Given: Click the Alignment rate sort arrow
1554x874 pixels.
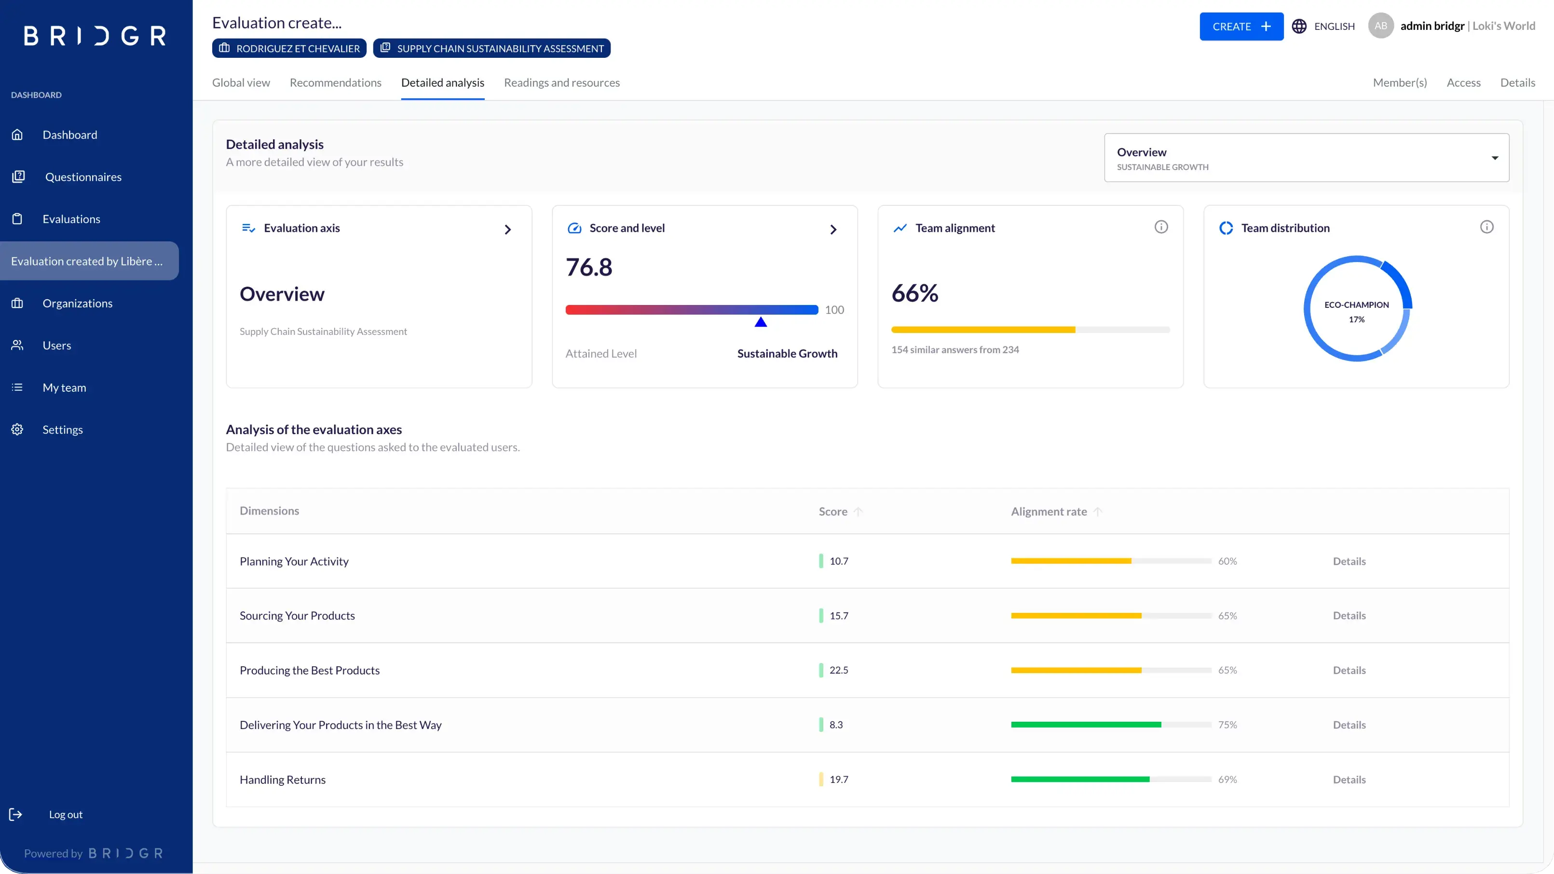Looking at the screenshot, I should coord(1097,512).
